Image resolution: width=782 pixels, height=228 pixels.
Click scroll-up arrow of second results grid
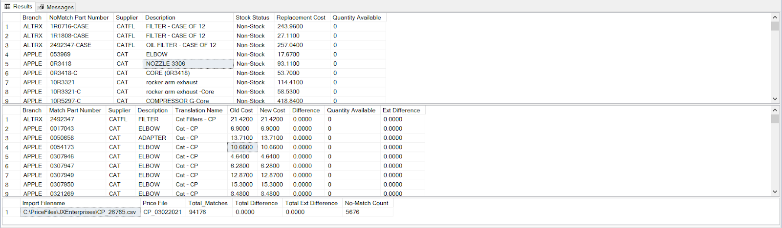tap(775, 110)
